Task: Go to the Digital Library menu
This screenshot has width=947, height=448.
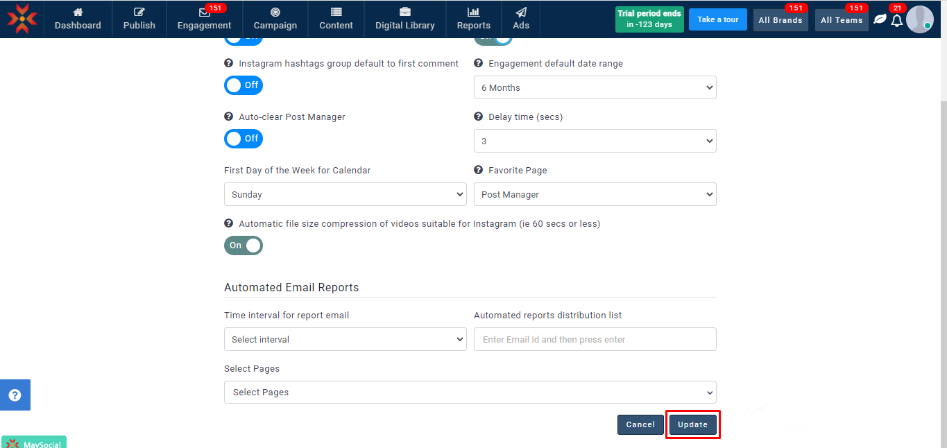Action: click(x=404, y=19)
